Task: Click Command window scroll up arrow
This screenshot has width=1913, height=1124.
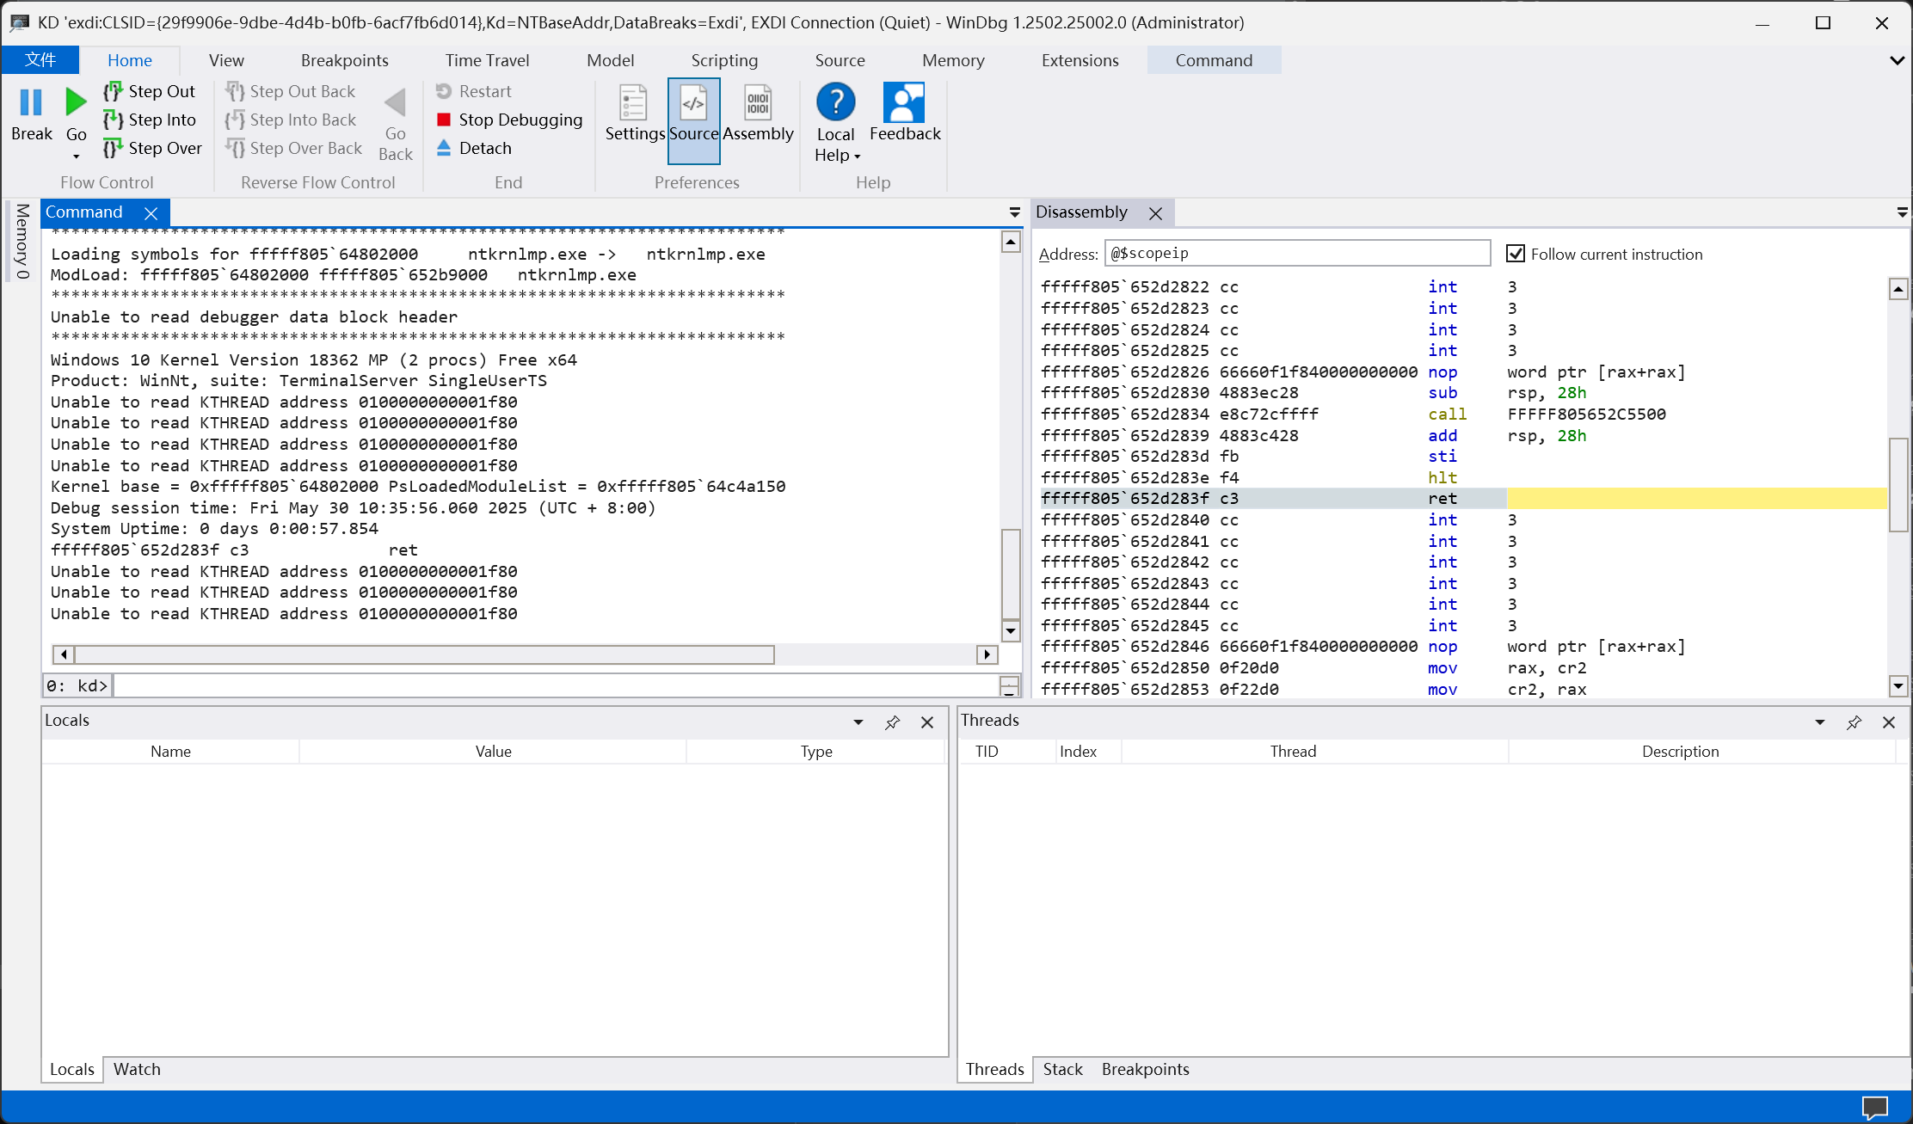Action: [x=1011, y=243]
